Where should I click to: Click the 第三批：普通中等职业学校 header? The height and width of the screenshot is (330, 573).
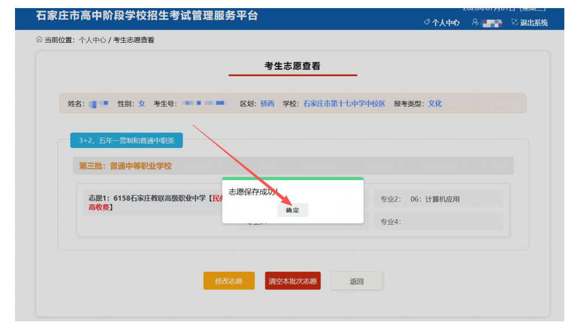point(293,166)
